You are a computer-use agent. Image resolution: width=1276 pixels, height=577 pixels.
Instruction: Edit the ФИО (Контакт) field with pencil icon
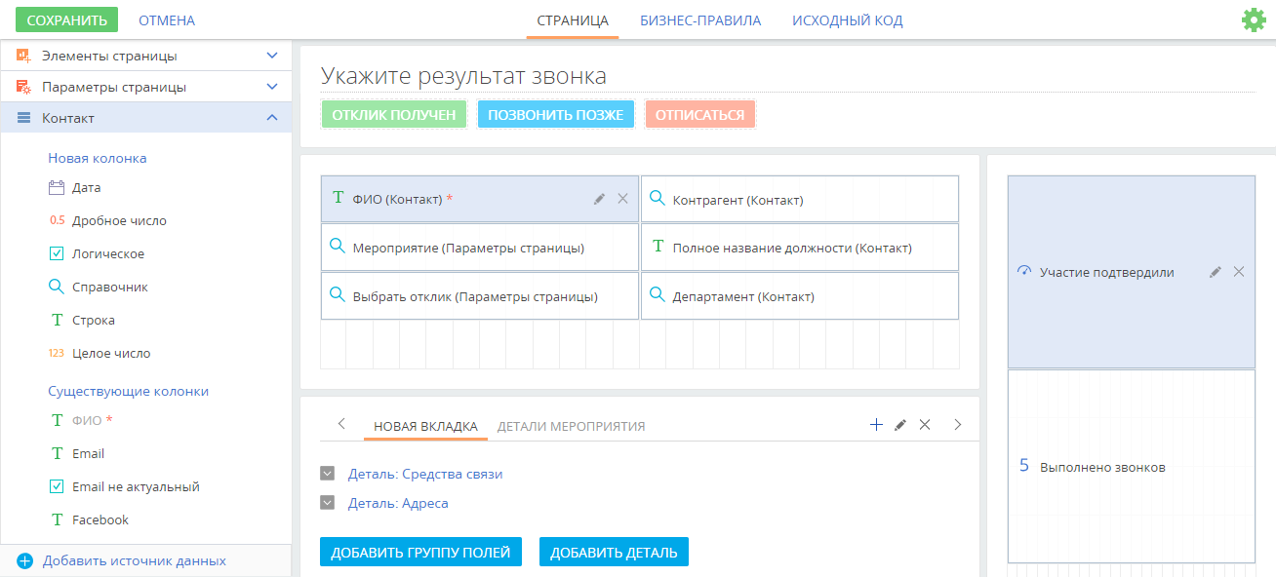600,199
